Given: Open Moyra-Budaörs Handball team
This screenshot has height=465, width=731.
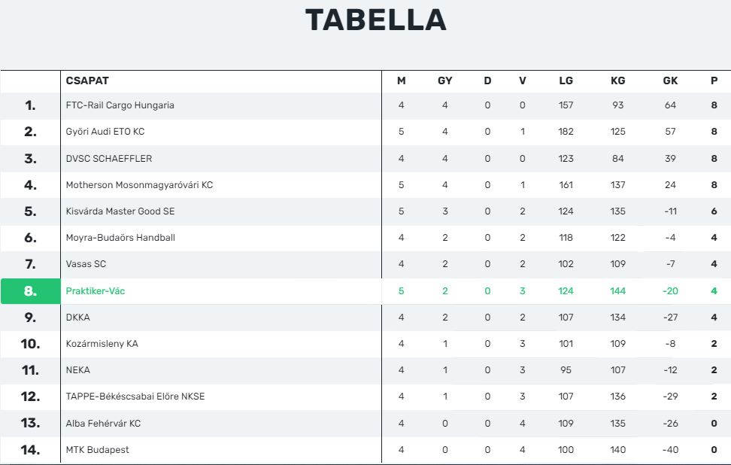Looking at the screenshot, I should click(x=120, y=238).
